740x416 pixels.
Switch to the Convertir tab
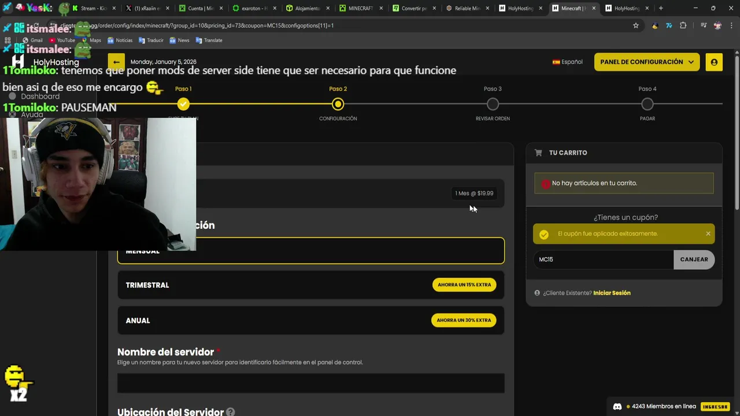point(413,8)
